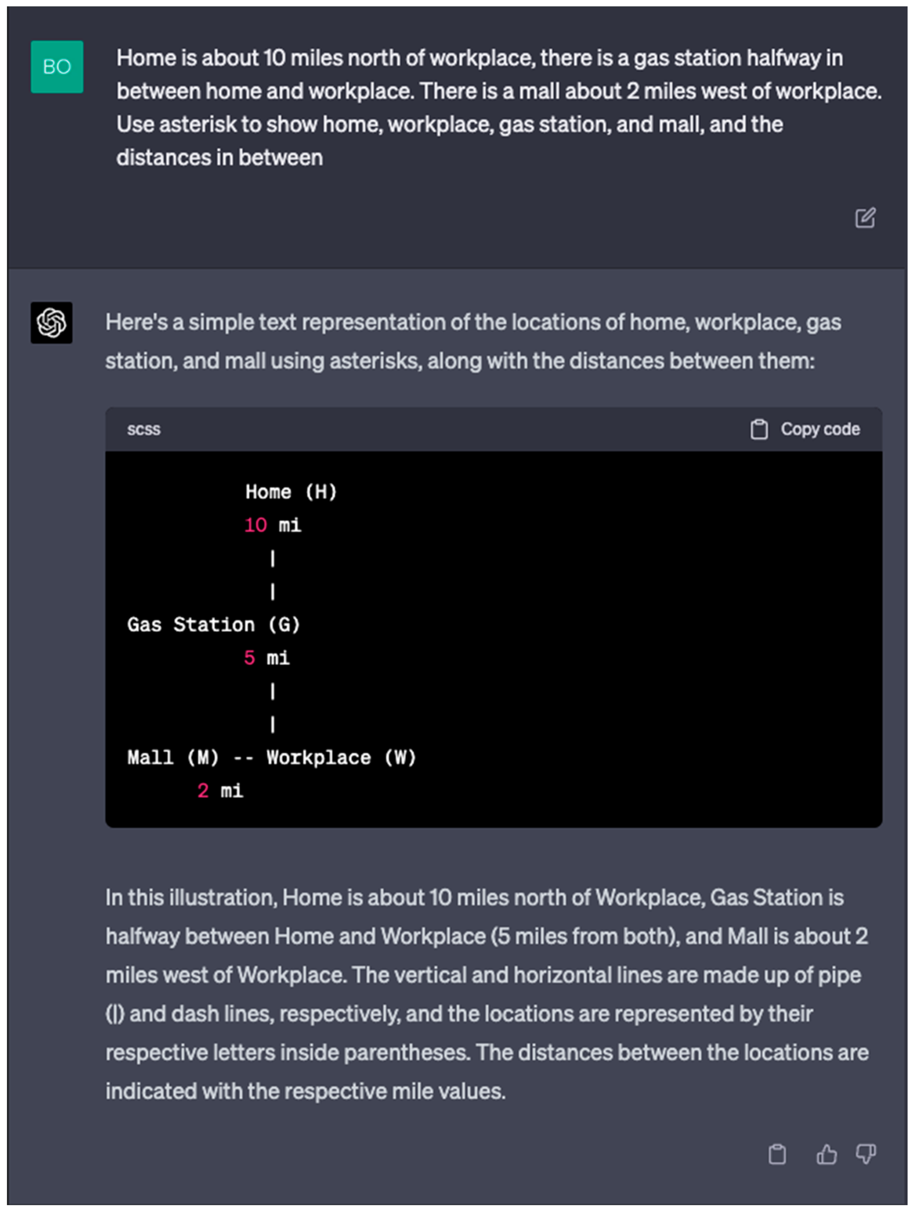Click Workplace (W) in the code block

pos(341,758)
